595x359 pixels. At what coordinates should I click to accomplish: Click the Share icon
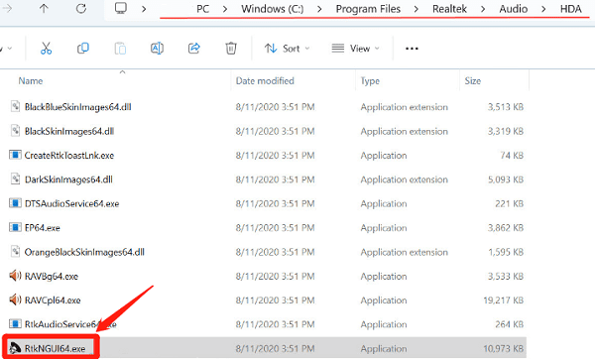coord(194,49)
